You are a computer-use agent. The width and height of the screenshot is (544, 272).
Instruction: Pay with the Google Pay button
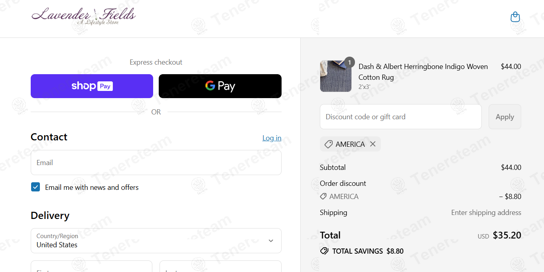point(220,86)
